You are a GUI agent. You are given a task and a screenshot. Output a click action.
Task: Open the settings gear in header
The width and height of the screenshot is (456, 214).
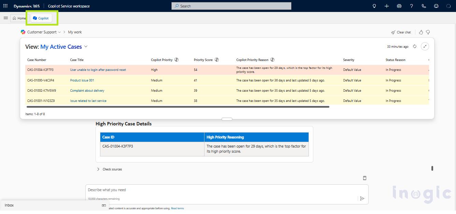coord(399,6)
